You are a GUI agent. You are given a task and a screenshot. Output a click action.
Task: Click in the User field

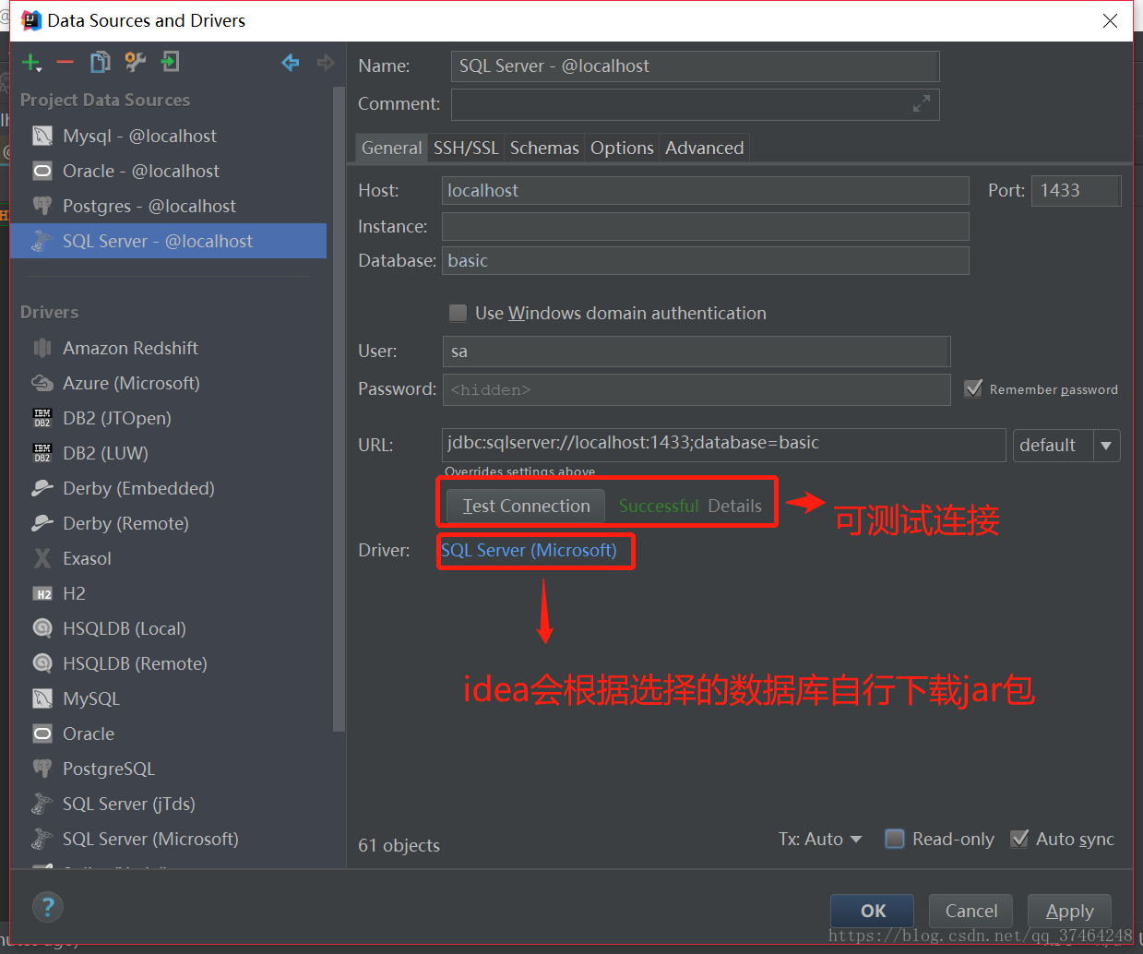697,352
